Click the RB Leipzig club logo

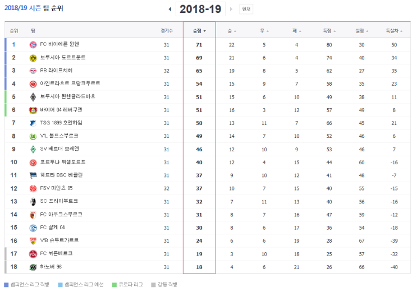[x=33, y=71]
